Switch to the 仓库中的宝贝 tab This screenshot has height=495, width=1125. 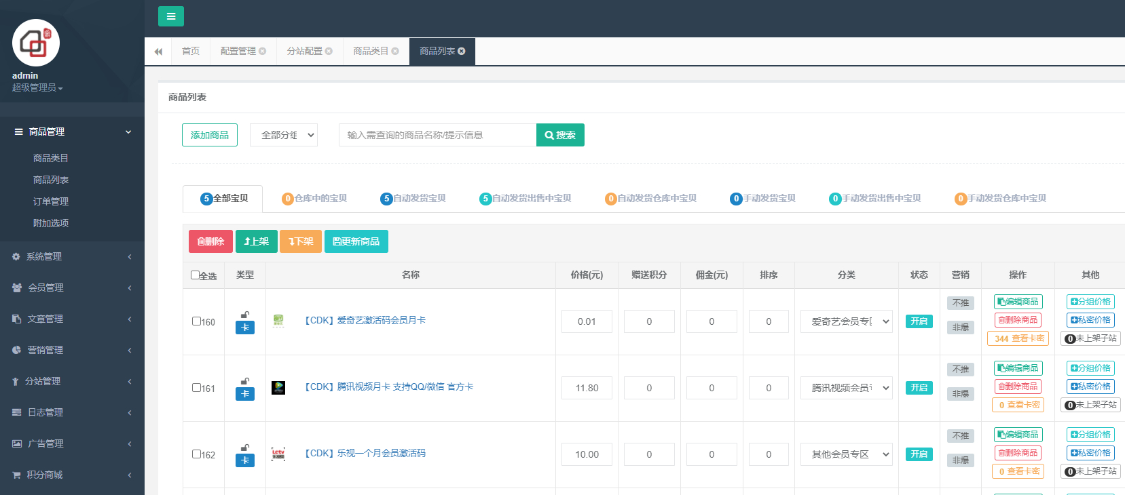pos(314,199)
